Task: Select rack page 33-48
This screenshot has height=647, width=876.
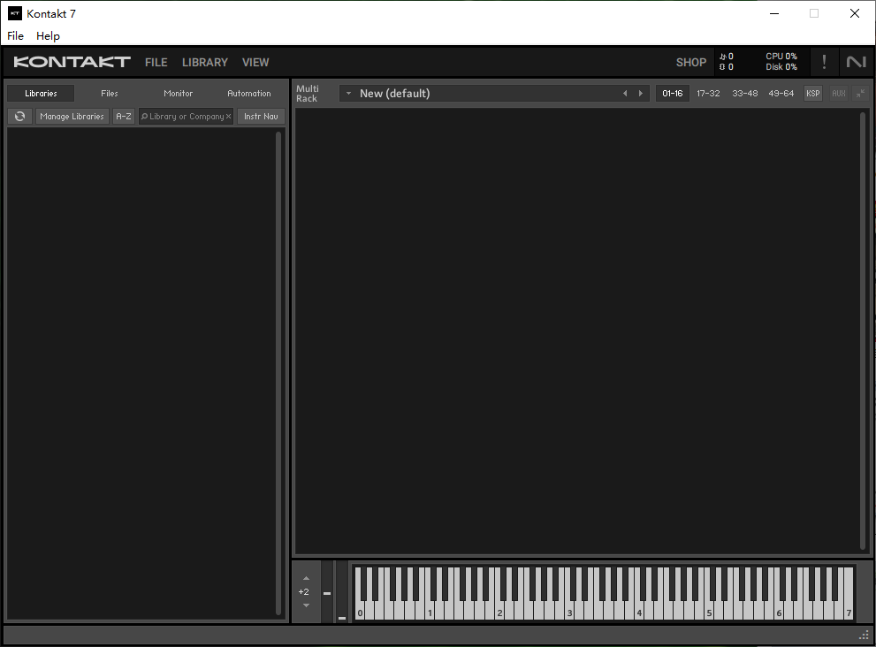Action: (745, 94)
